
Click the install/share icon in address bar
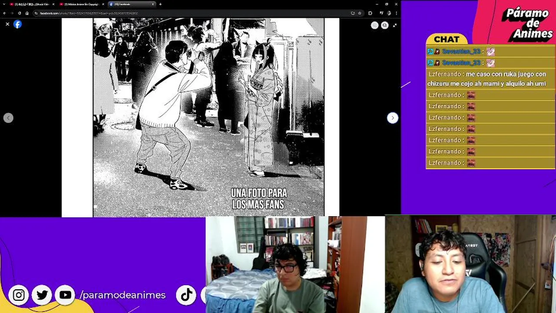(353, 13)
